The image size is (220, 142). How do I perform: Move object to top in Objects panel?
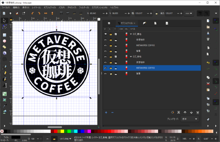coord(179,113)
